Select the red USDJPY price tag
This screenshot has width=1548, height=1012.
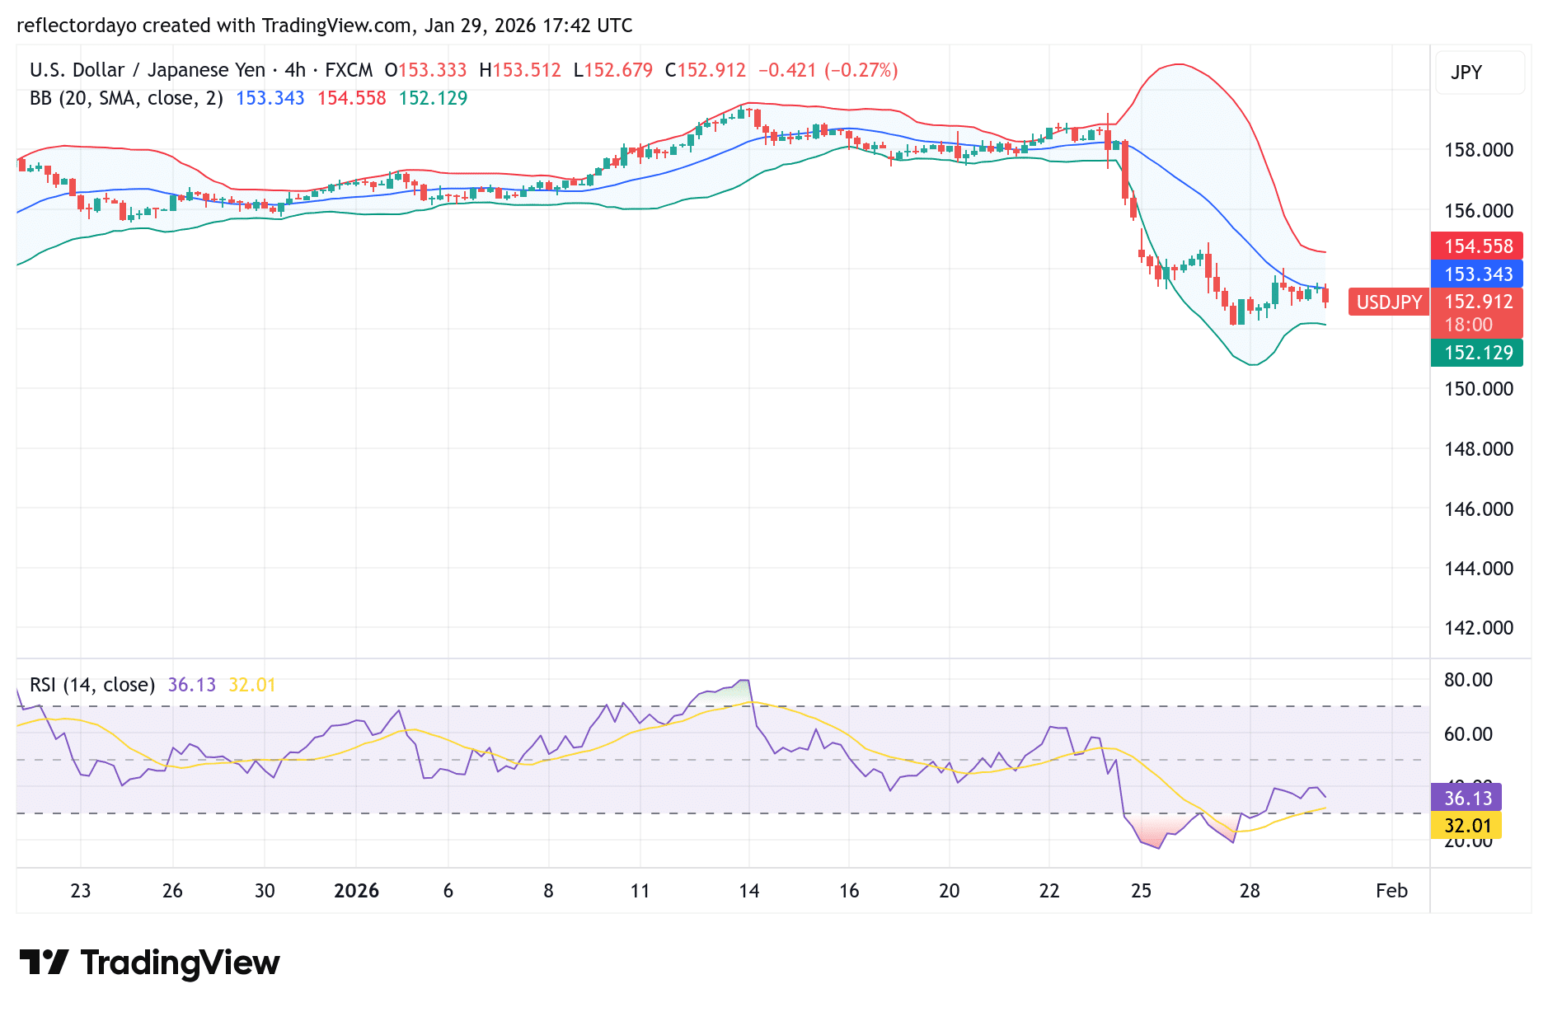tap(1389, 302)
